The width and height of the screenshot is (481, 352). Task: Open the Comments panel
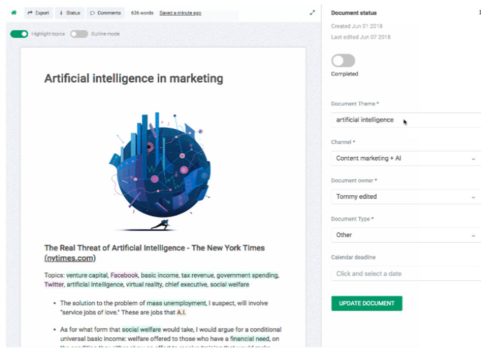(x=105, y=13)
